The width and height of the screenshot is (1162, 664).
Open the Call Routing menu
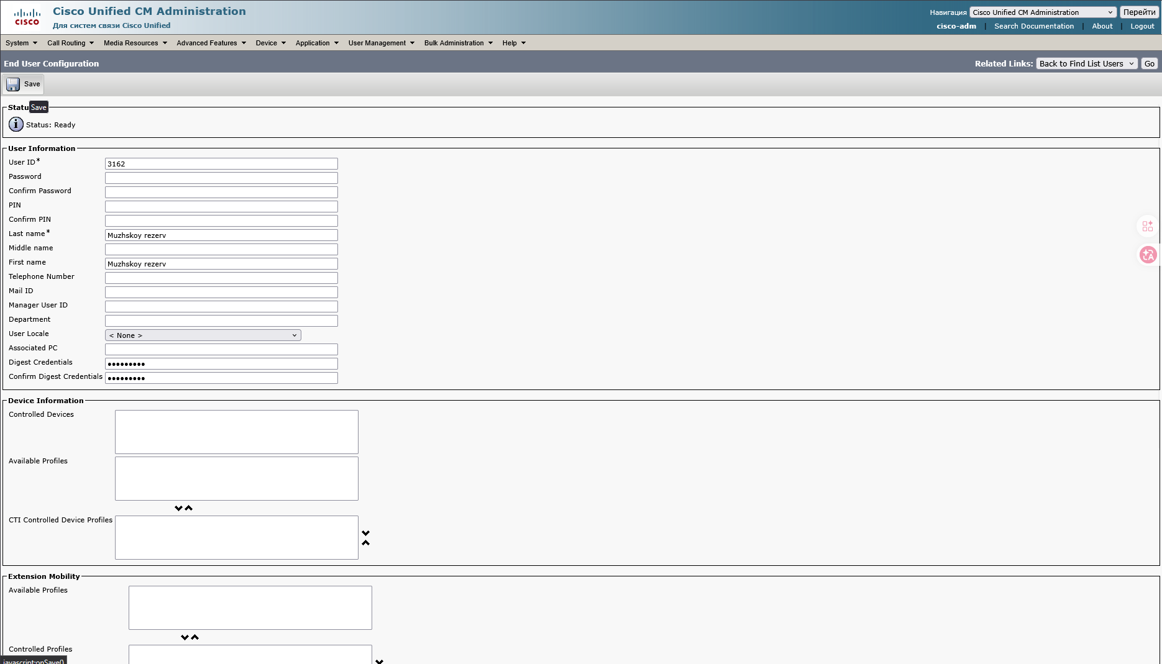pos(70,43)
